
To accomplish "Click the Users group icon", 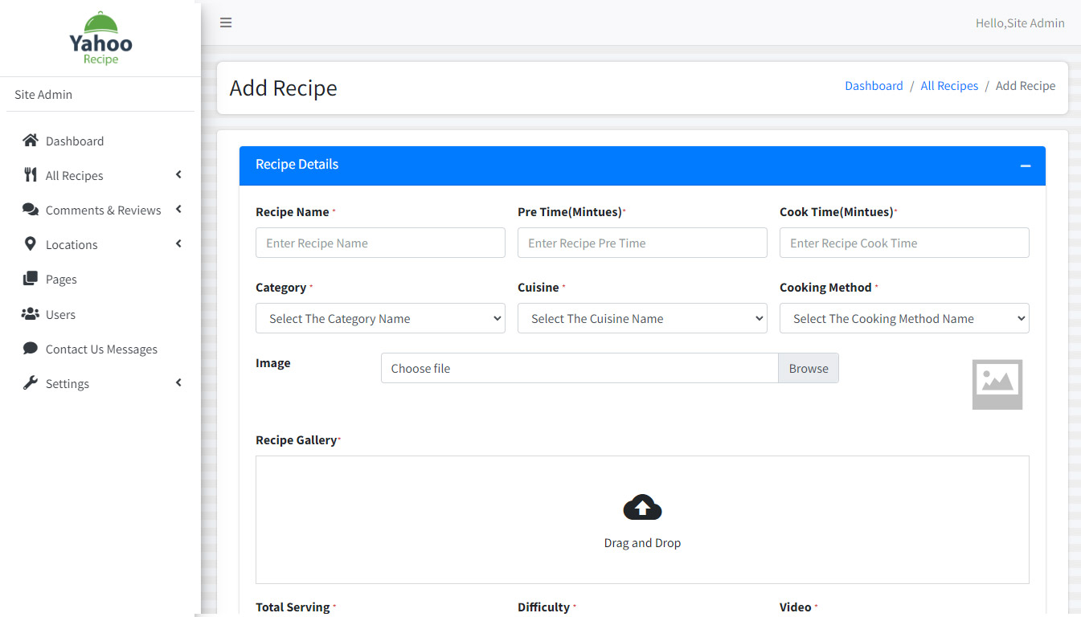I will click(31, 314).
